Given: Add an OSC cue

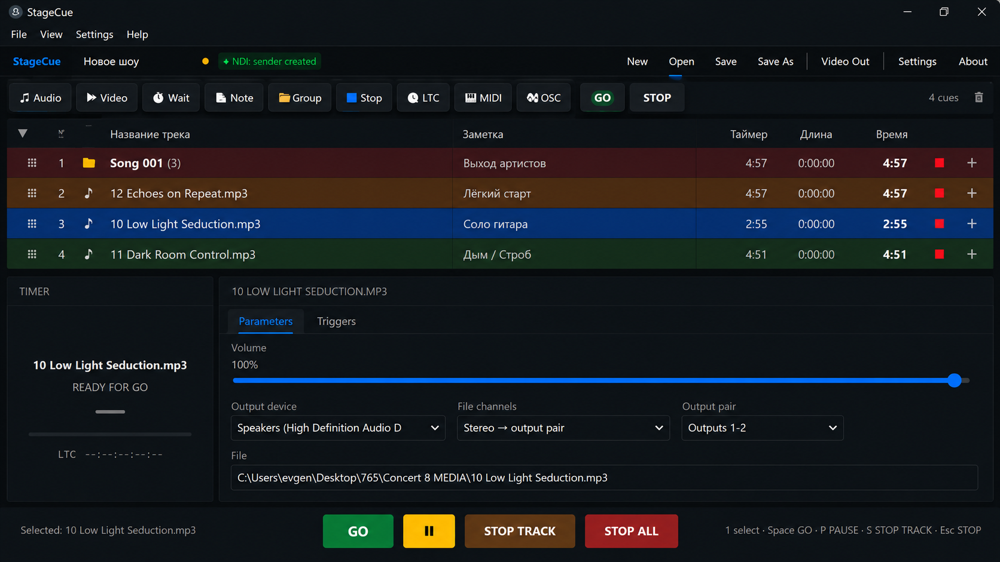Looking at the screenshot, I should coord(544,98).
